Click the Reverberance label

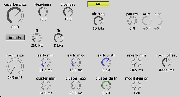tap(15, 4)
